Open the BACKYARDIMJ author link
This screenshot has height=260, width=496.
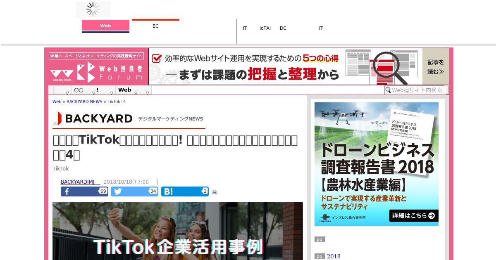(80, 182)
